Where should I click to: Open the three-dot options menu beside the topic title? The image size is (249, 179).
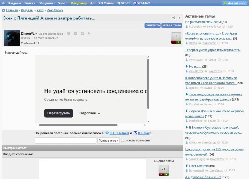click(x=179, y=18)
